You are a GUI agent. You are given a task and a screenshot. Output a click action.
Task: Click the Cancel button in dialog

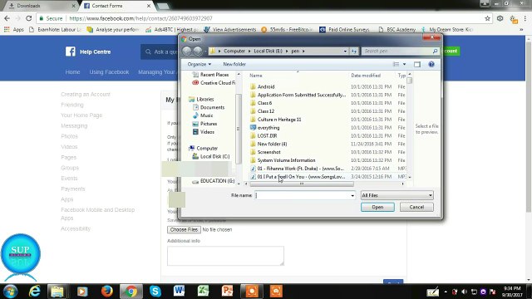tap(416, 207)
